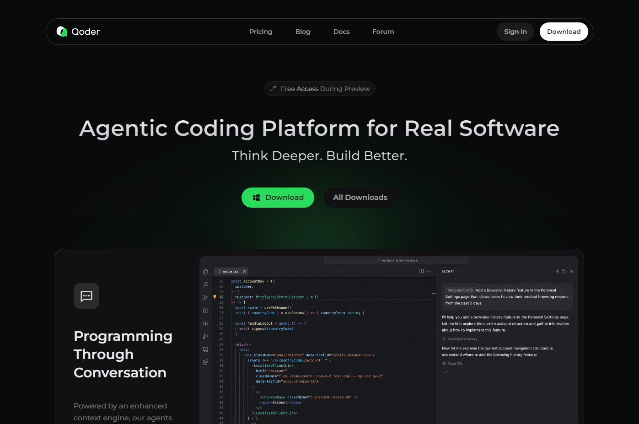Click the Agentic Coding Platform headline

[x=319, y=128]
